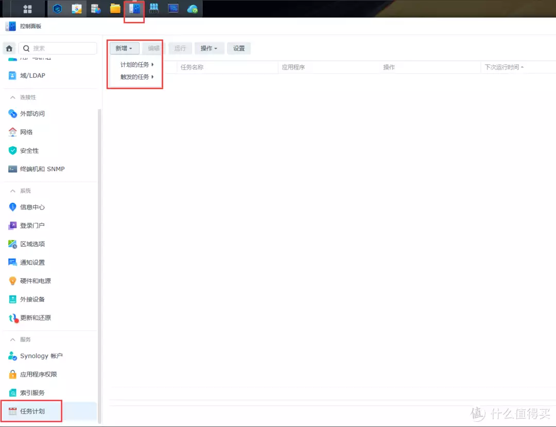Collapse the 连接性 section
Viewport: 556px width, 427px height.
[x=13, y=97]
